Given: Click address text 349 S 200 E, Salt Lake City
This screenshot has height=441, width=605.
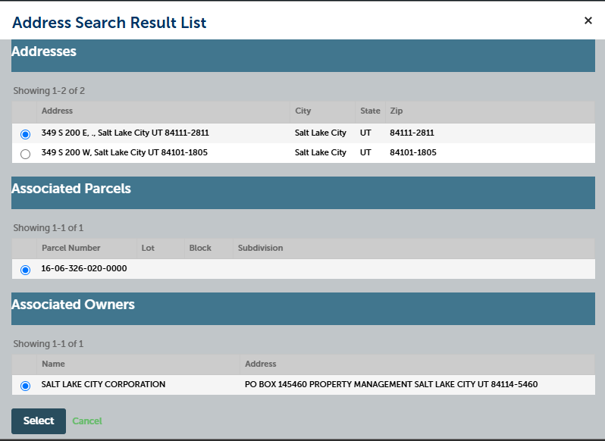Looking at the screenshot, I should (125, 133).
